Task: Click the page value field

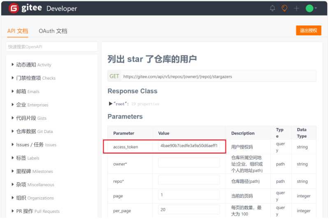Action: pyautogui.click(x=189, y=195)
